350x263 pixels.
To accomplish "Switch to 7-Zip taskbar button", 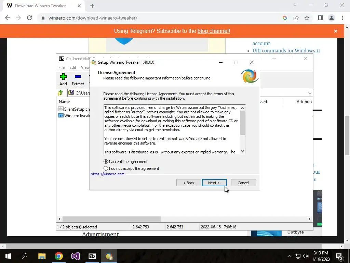I will 92,256.
